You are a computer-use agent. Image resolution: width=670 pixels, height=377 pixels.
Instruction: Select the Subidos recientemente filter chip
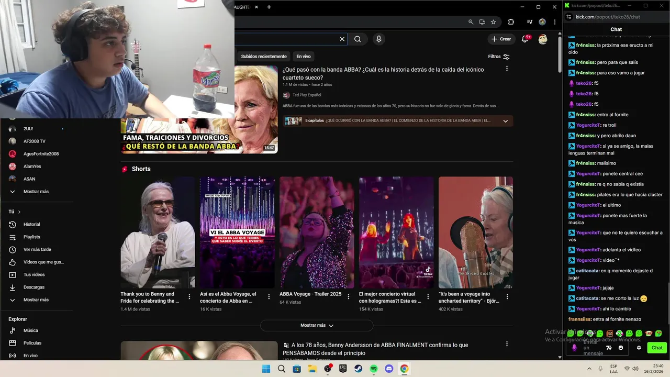coord(264,57)
